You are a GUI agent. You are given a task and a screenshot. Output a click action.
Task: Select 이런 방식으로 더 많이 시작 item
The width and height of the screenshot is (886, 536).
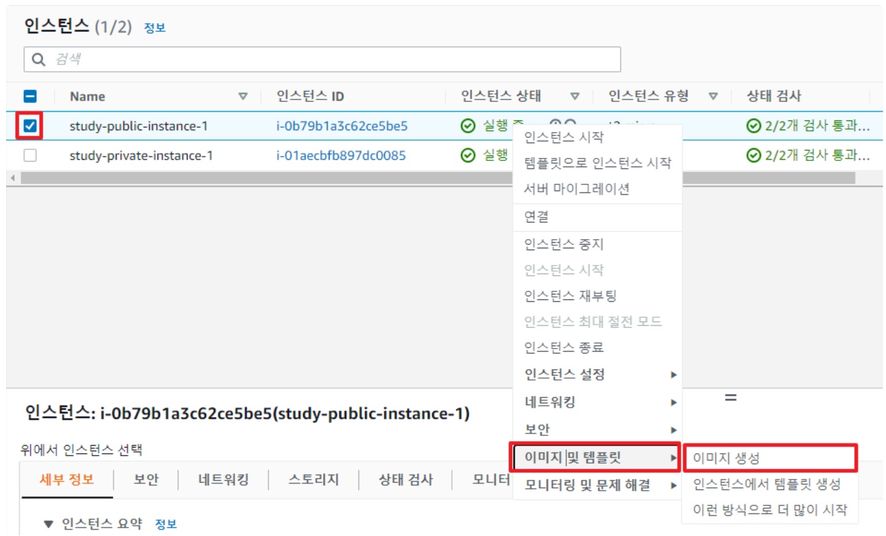click(x=770, y=510)
